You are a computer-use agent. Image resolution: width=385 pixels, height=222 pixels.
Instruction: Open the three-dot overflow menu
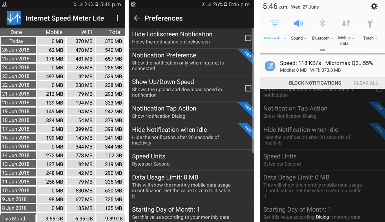coord(118,18)
